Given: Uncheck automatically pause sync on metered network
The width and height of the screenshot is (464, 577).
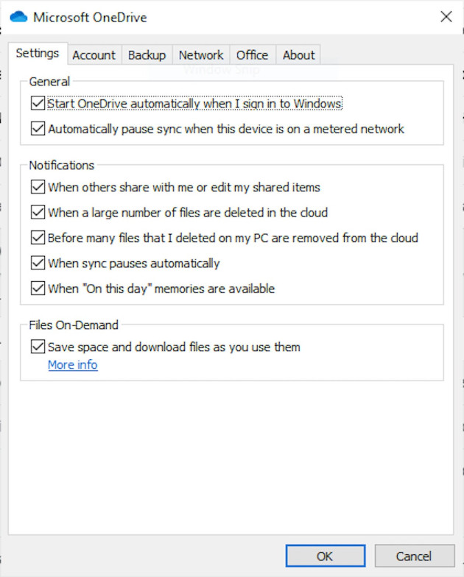Looking at the screenshot, I should pyautogui.click(x=38, y=129).
